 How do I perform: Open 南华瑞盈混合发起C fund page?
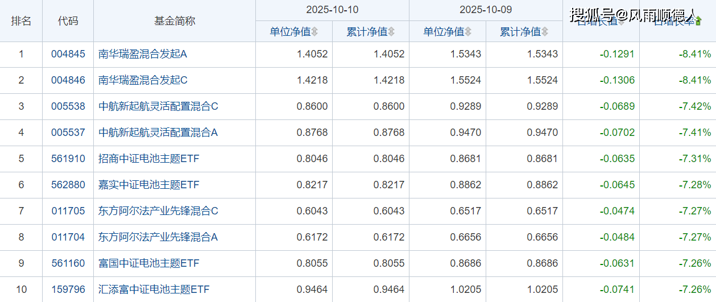pyautogui.click(x=143, y=81)
